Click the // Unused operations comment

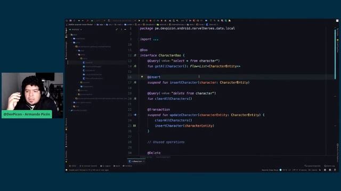tap(166, 142)
